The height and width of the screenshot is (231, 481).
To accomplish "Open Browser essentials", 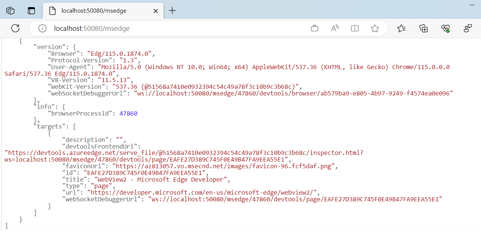I will [445, 28].
